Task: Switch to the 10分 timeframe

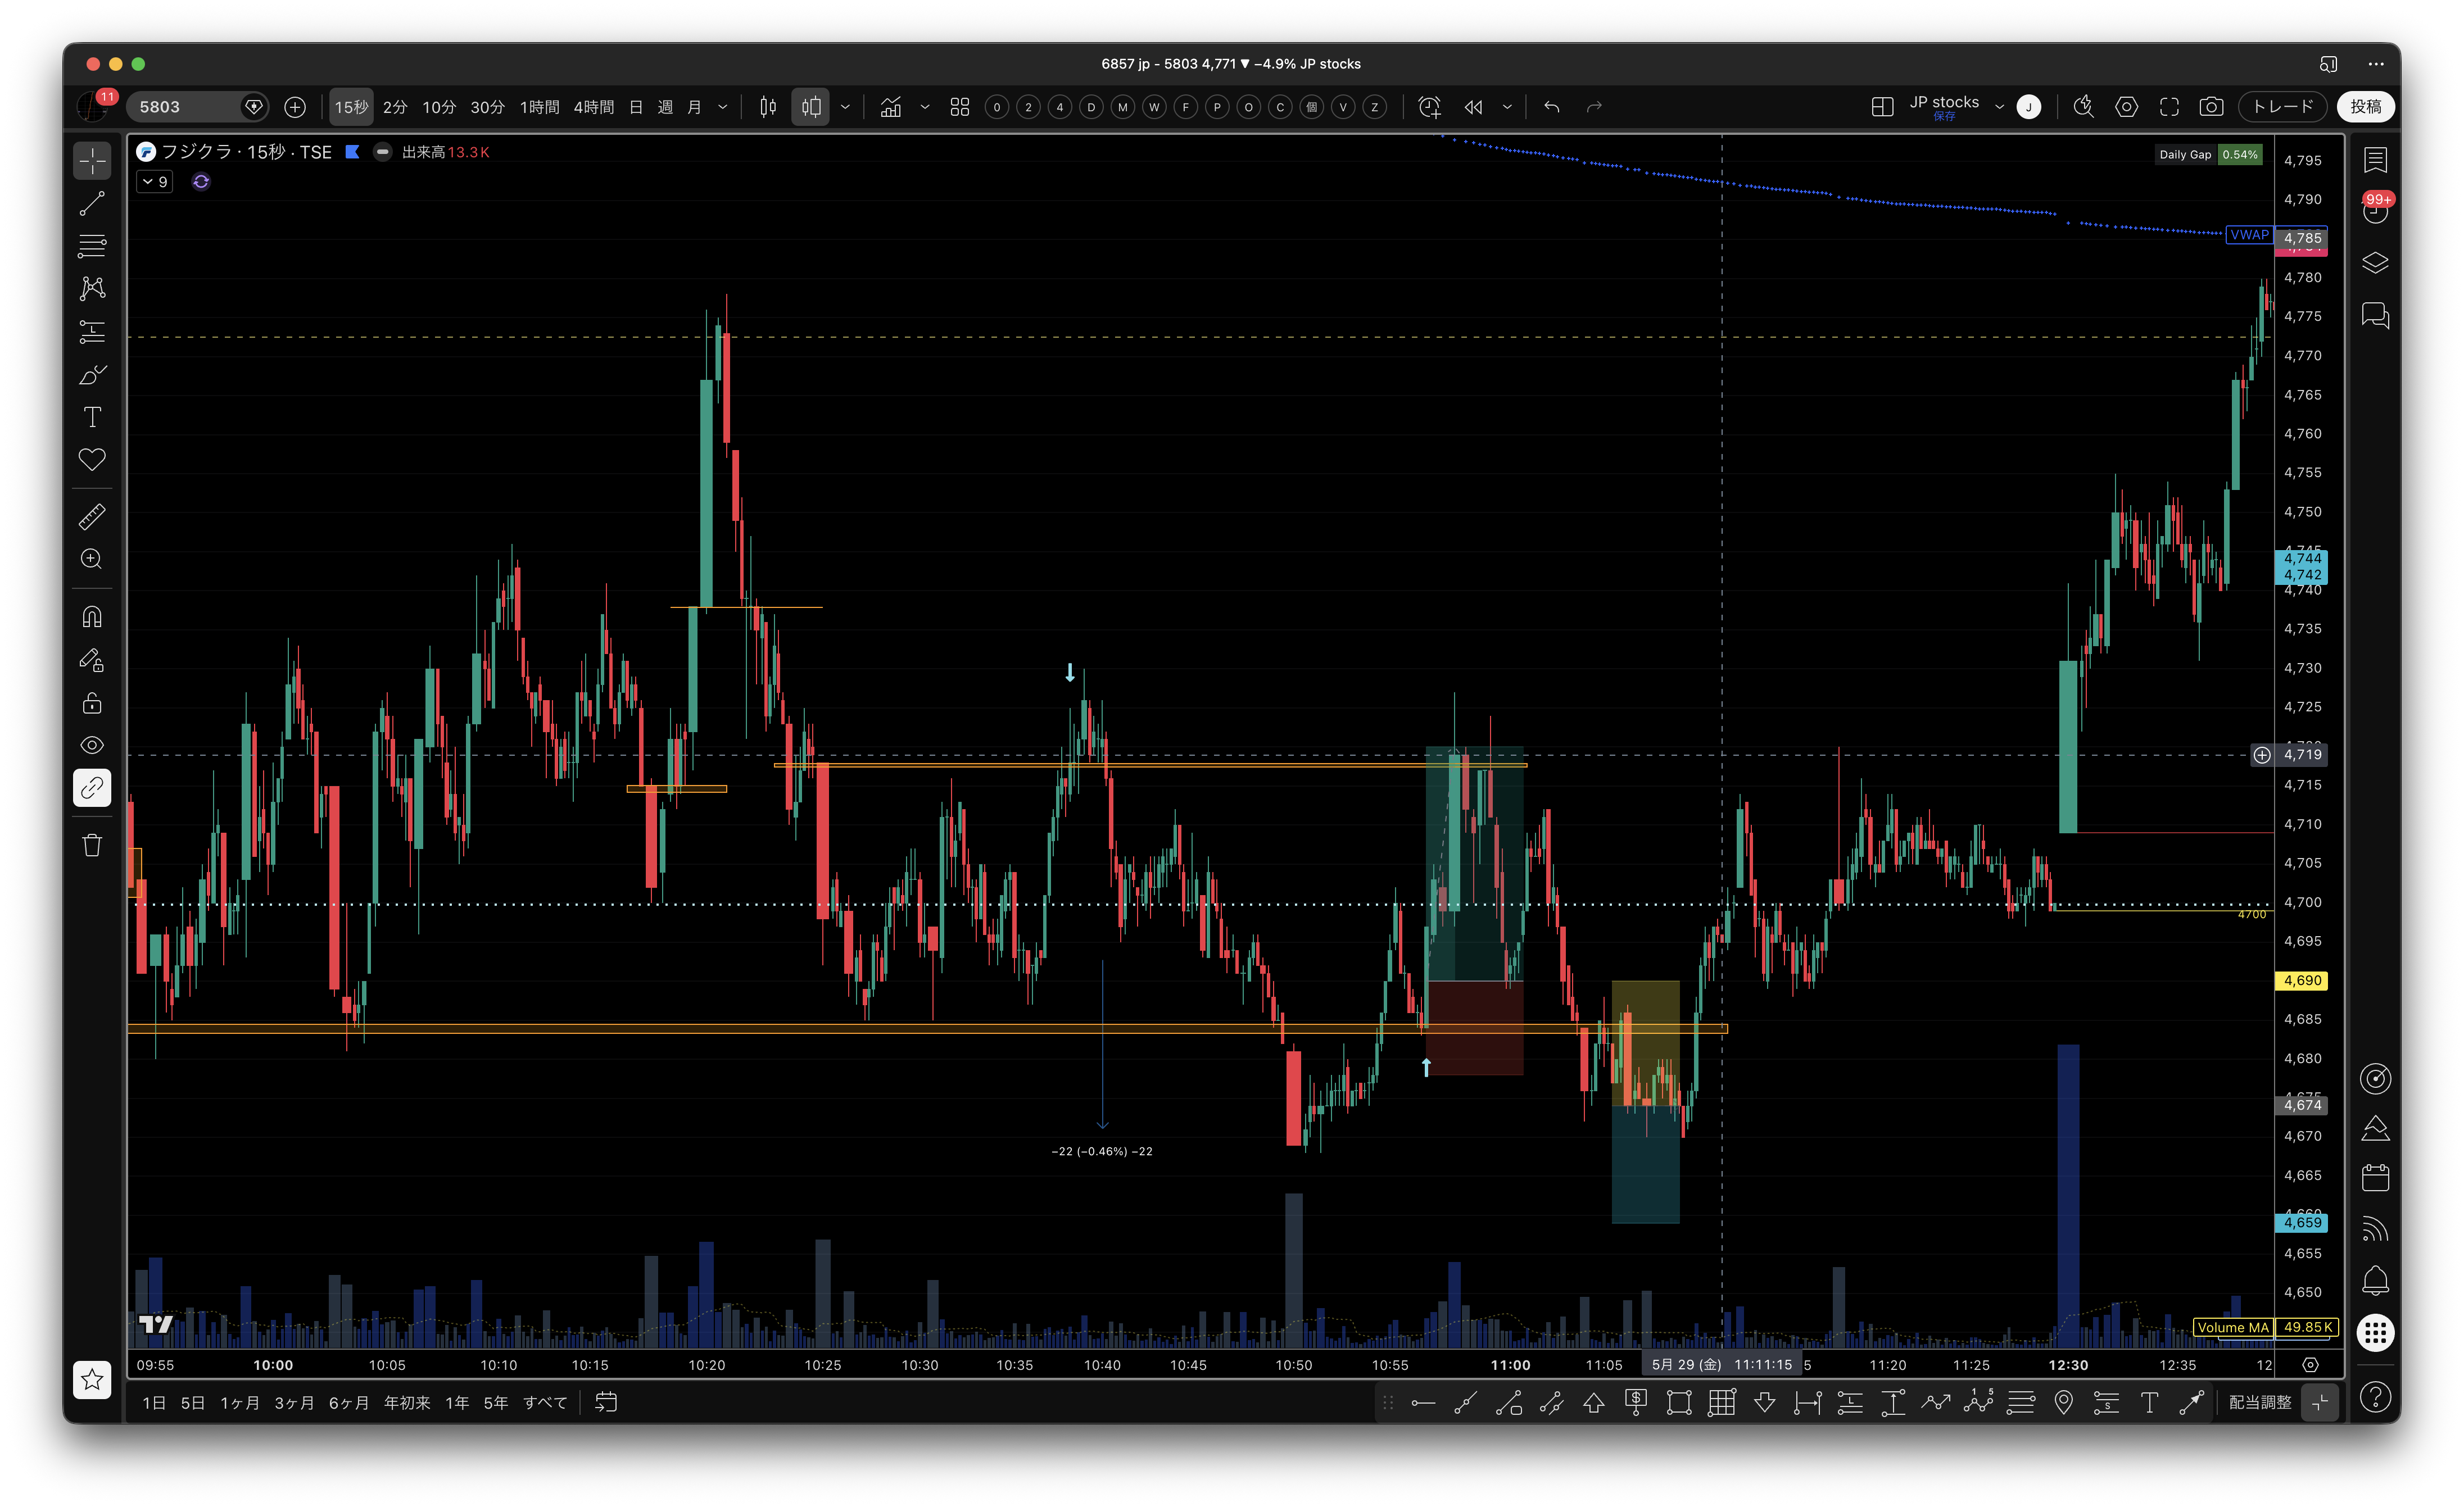Action: tap(439, 107)
